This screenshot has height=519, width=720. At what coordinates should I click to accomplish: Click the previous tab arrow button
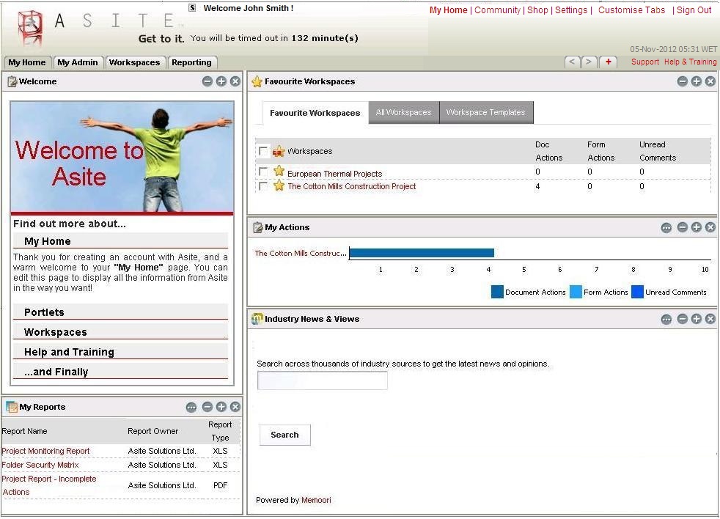[572, 62]
